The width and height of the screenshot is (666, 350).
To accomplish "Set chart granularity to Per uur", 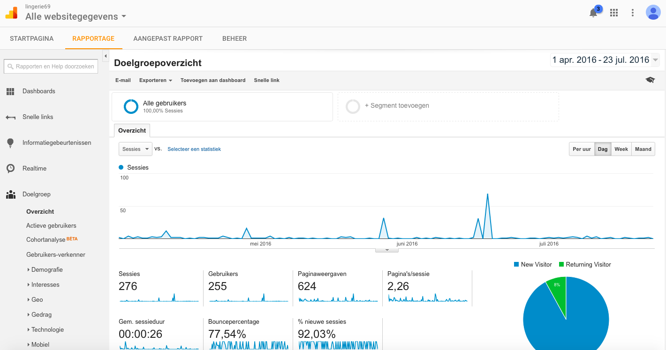I will [582, 149].
